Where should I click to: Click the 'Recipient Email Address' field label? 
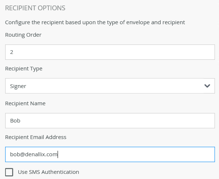[x=36, y=137]
